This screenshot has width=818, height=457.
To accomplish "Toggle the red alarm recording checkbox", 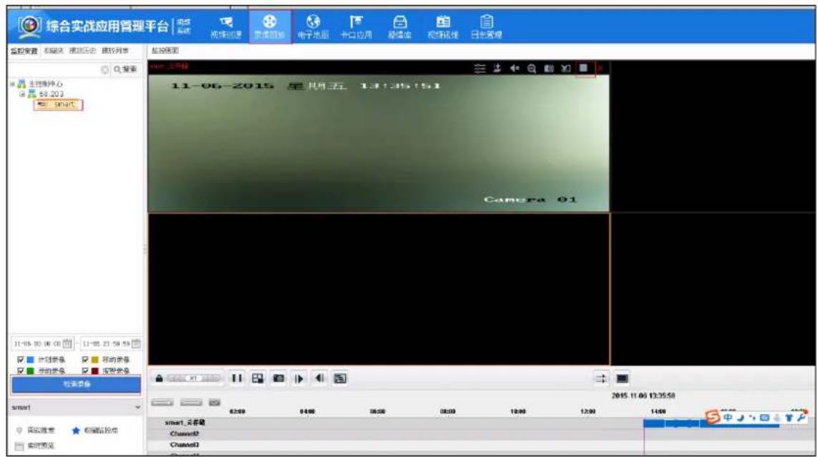I will click(x=85, y=371).
